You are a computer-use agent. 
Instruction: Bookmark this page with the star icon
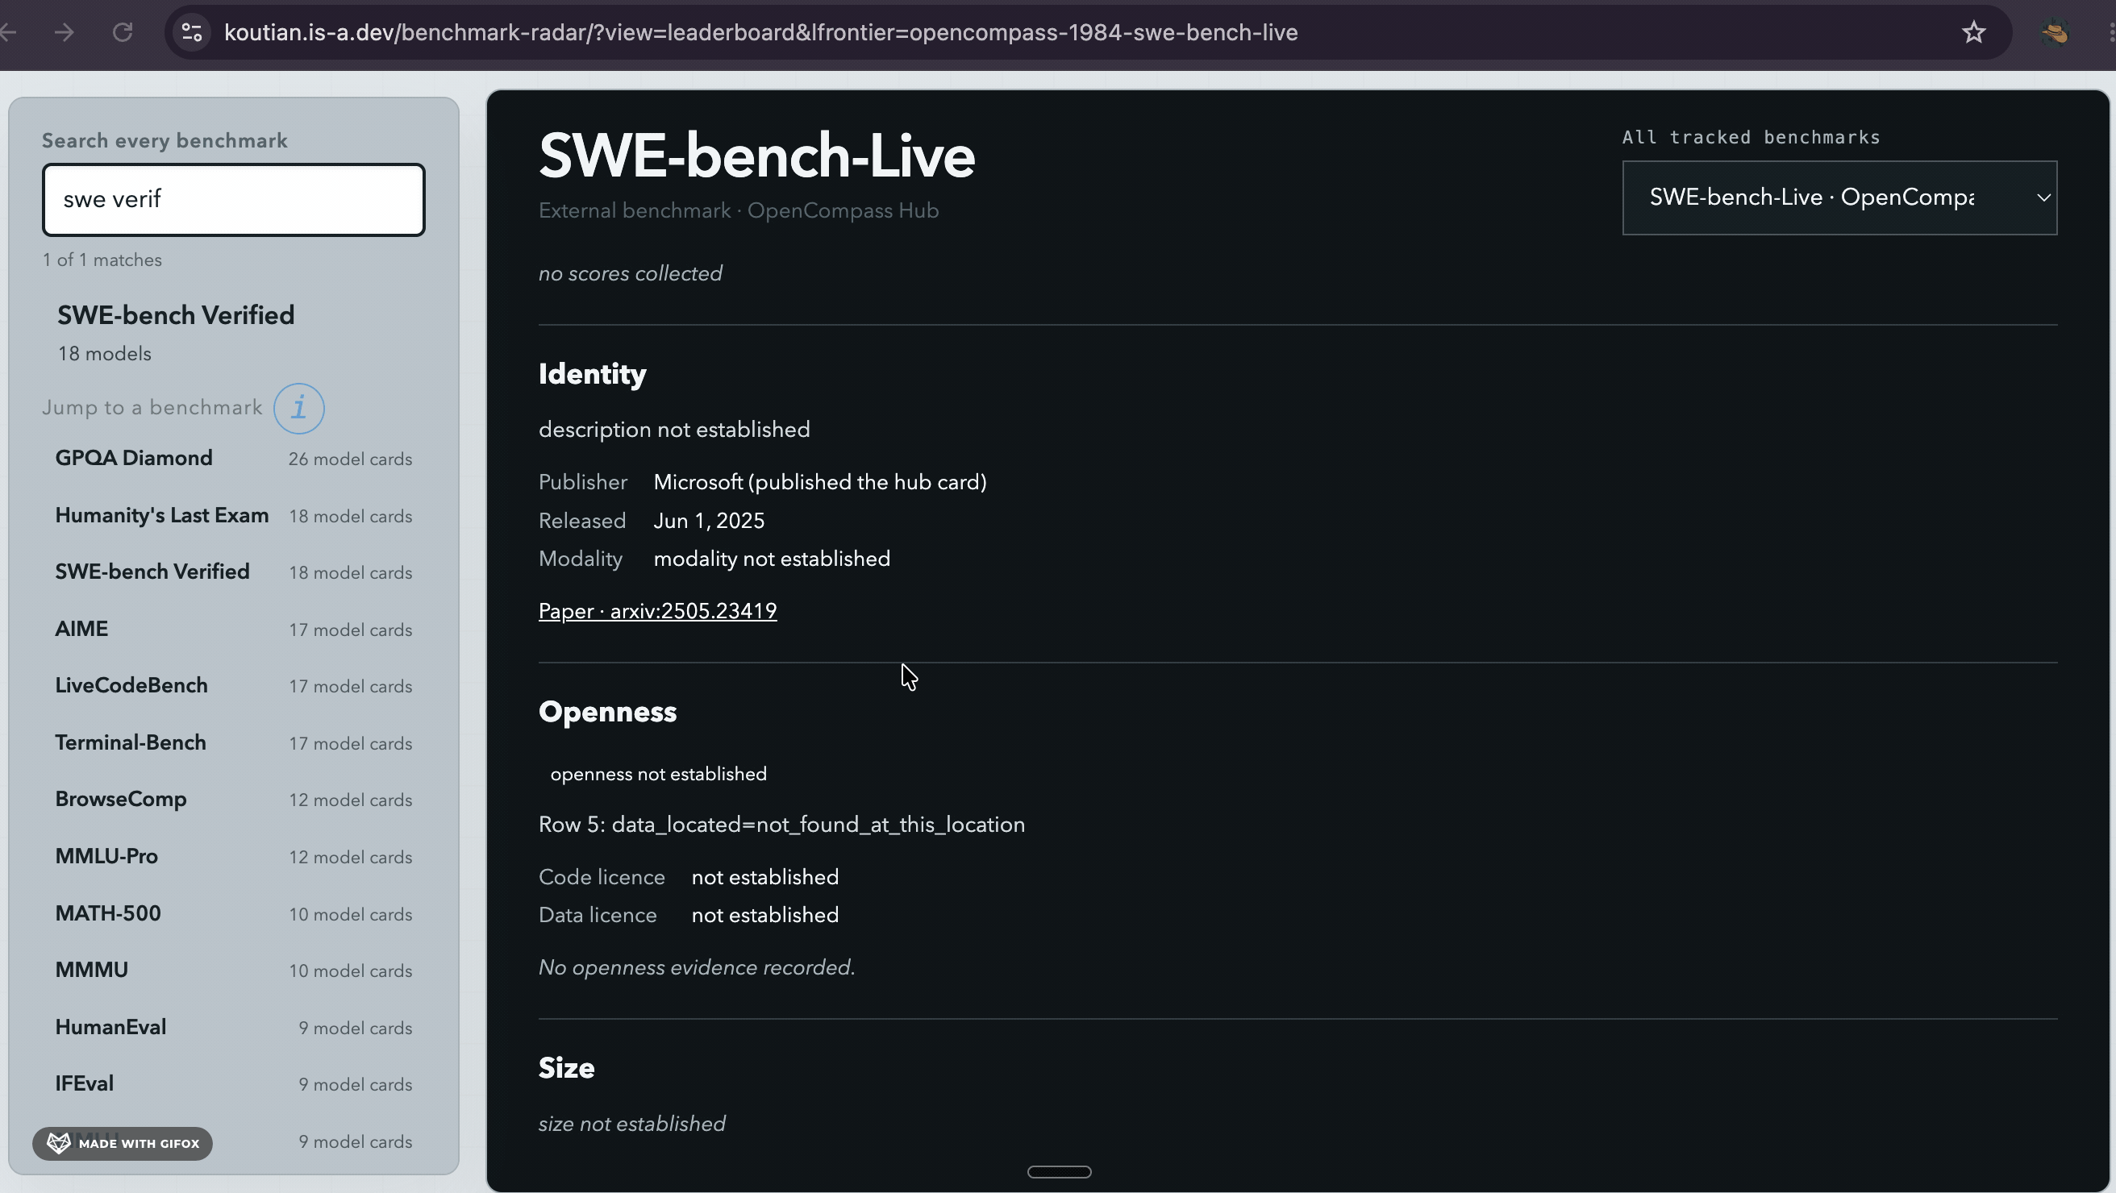[1973, 33]
